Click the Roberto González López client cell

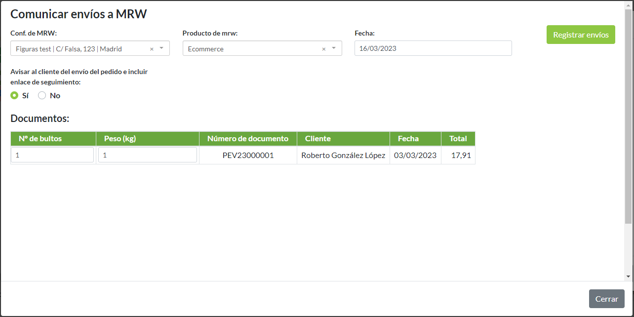pyautogui.click(x=343, y=156)
